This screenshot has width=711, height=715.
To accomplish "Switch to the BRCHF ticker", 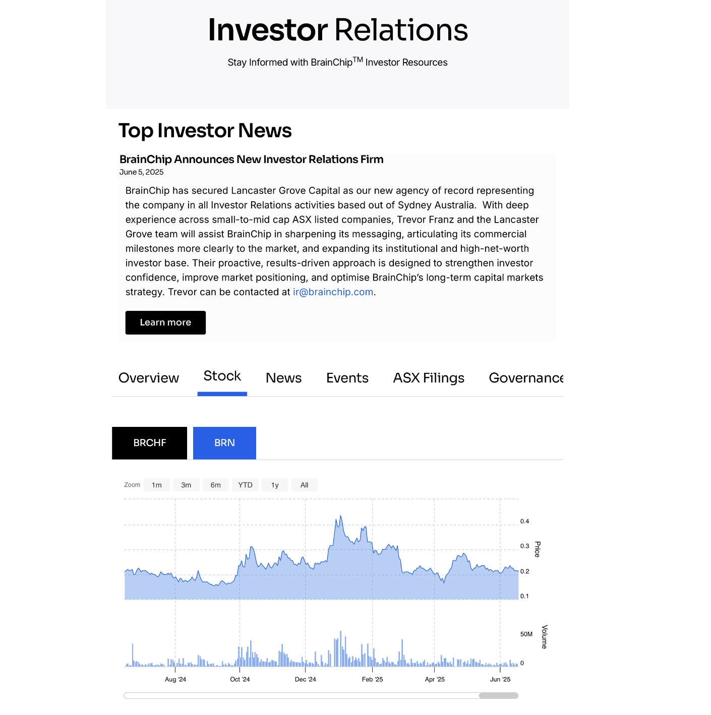I will [x=149, y=443].
